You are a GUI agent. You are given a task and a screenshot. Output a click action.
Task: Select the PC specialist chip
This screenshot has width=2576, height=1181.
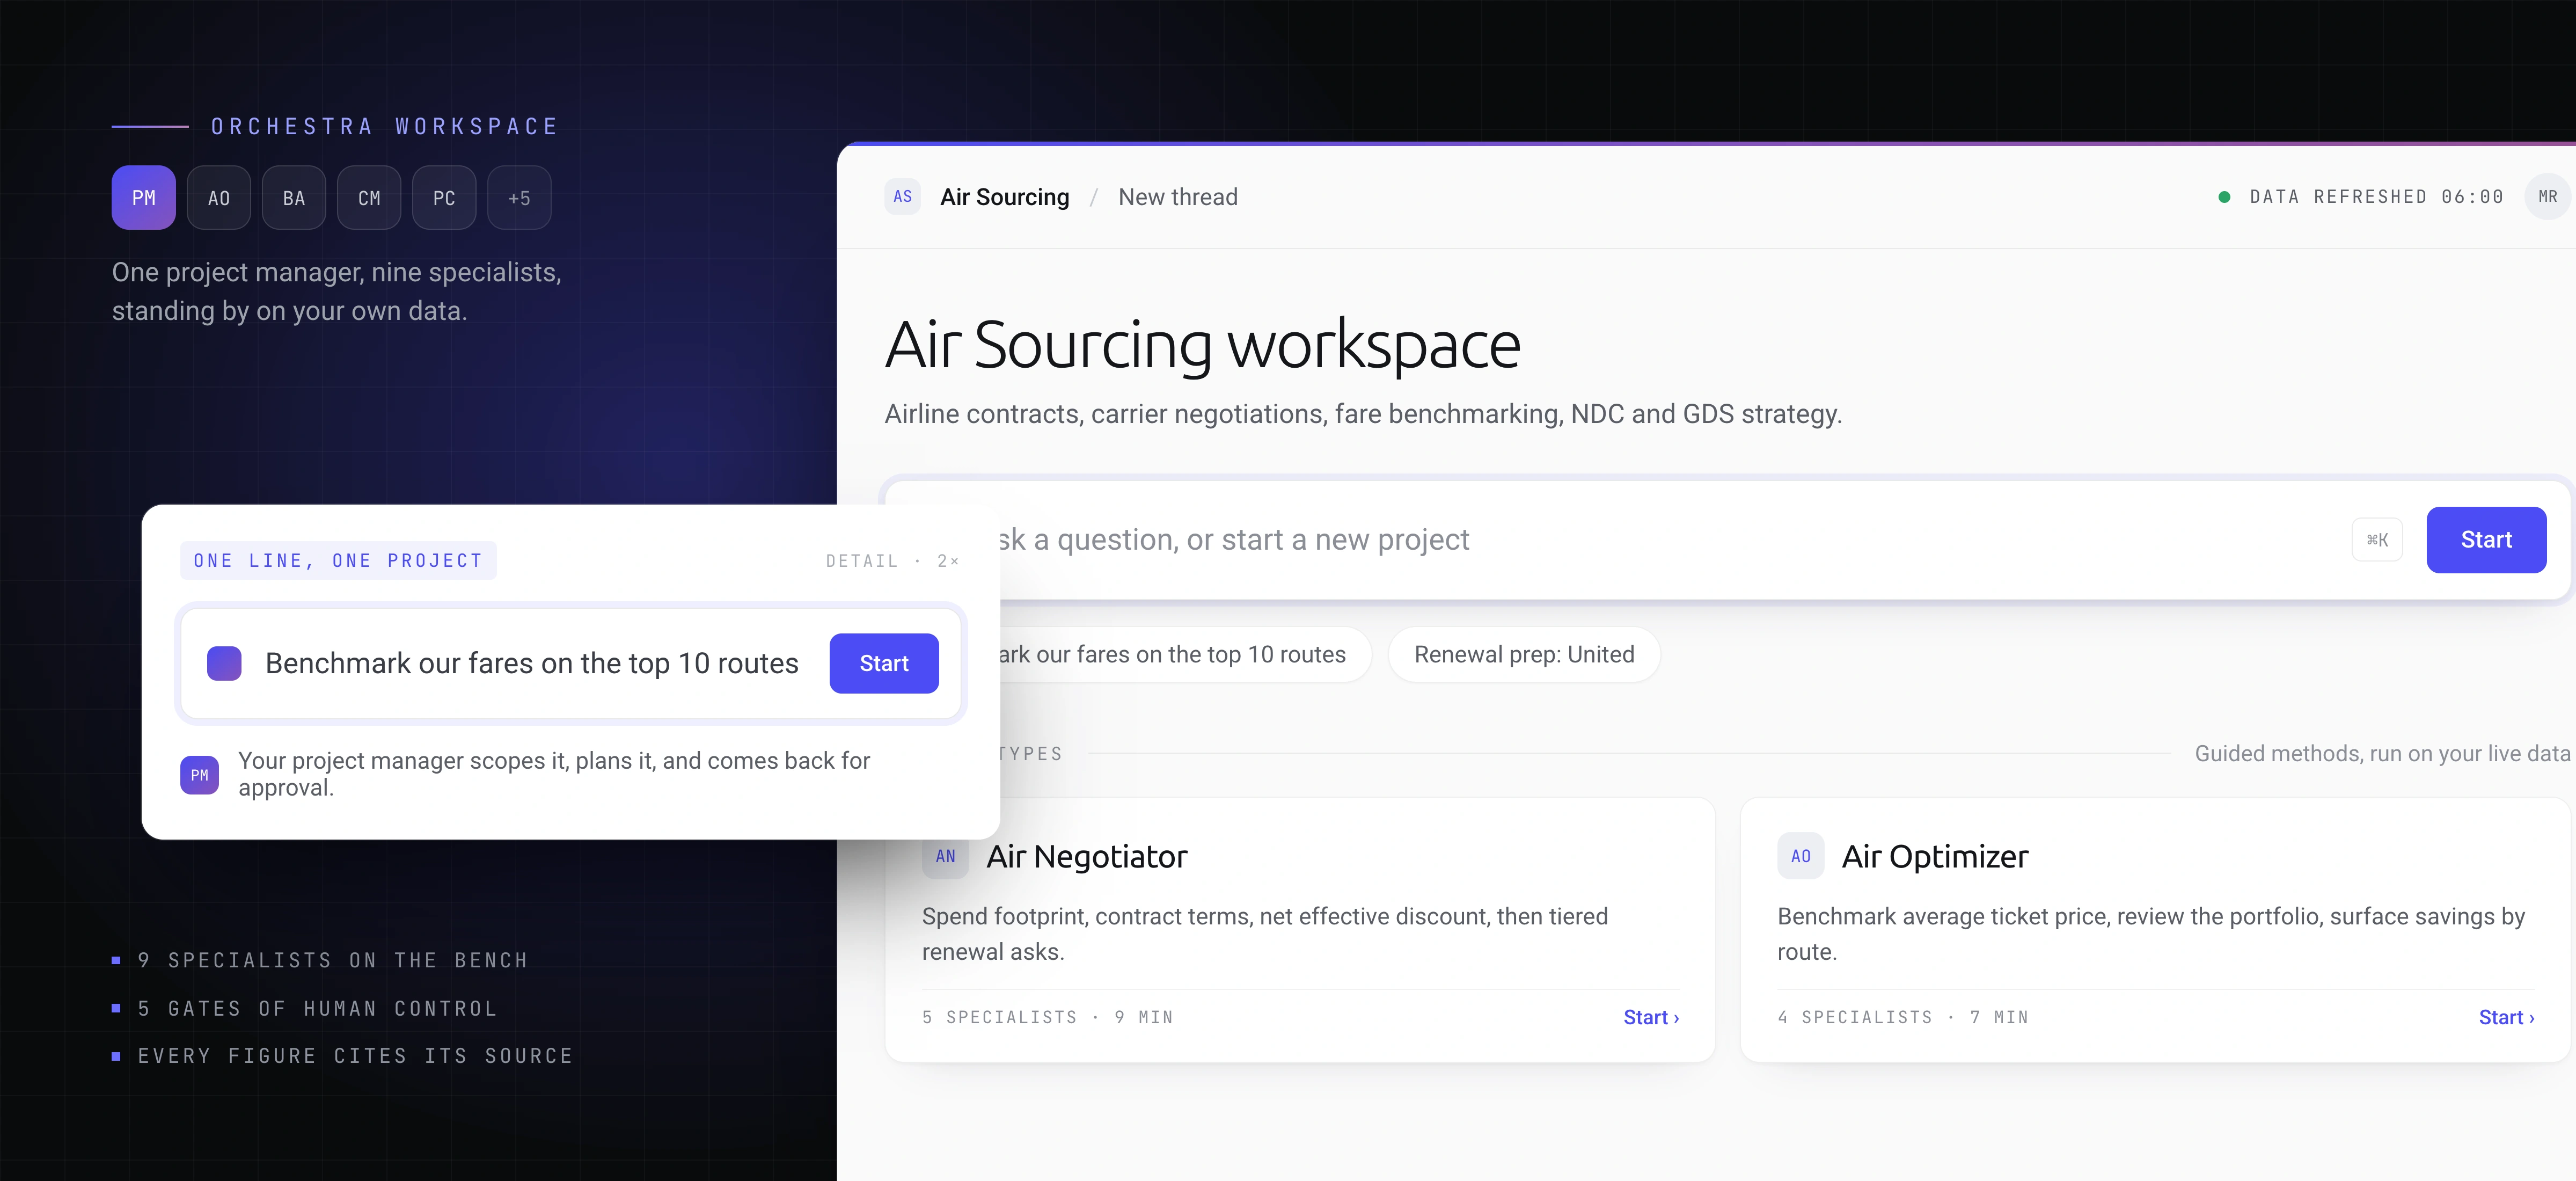tap(444, 197)
